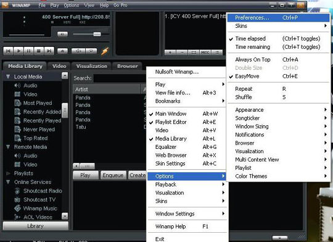Expand the Playlists tree node
The image size is (333, 242).
point(8,173)
